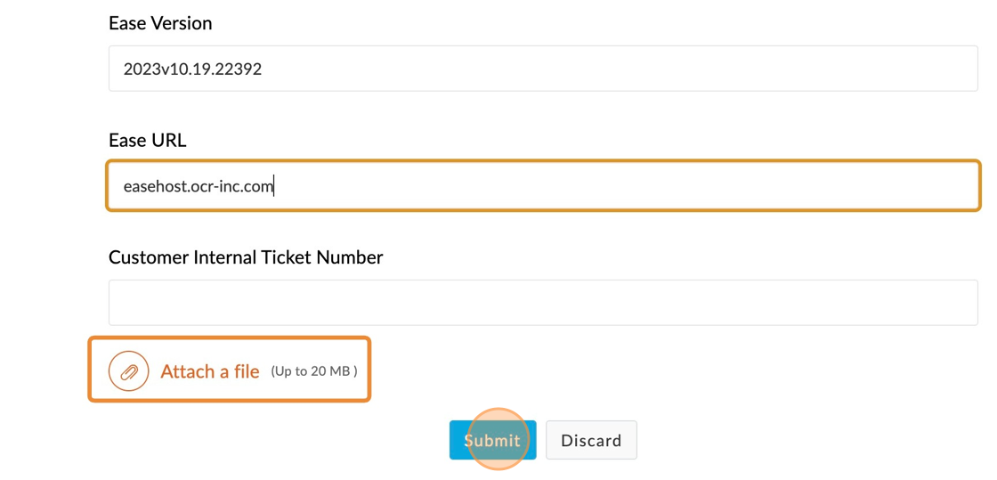Click inside the Ease URL field
The height and width of the screenshot is (480, 997).
pyautogui.click(x=543, y=186)
